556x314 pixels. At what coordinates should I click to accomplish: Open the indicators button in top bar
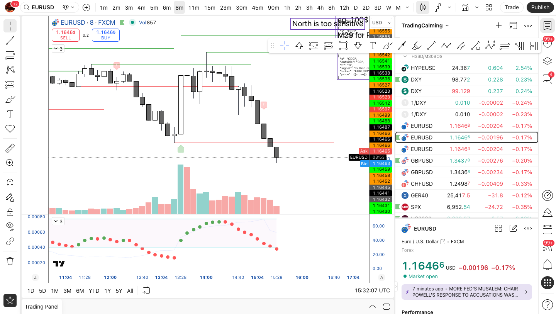pos(465,7)
